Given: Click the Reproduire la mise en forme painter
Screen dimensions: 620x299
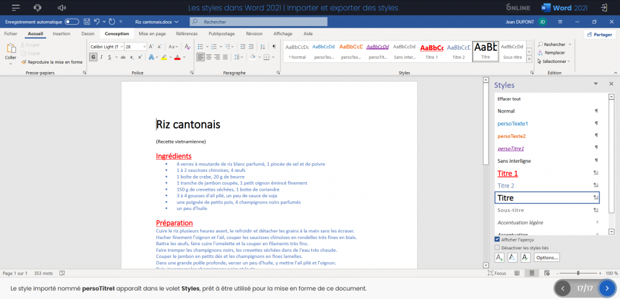Looking at the screenshot, I should coord(51,62).
